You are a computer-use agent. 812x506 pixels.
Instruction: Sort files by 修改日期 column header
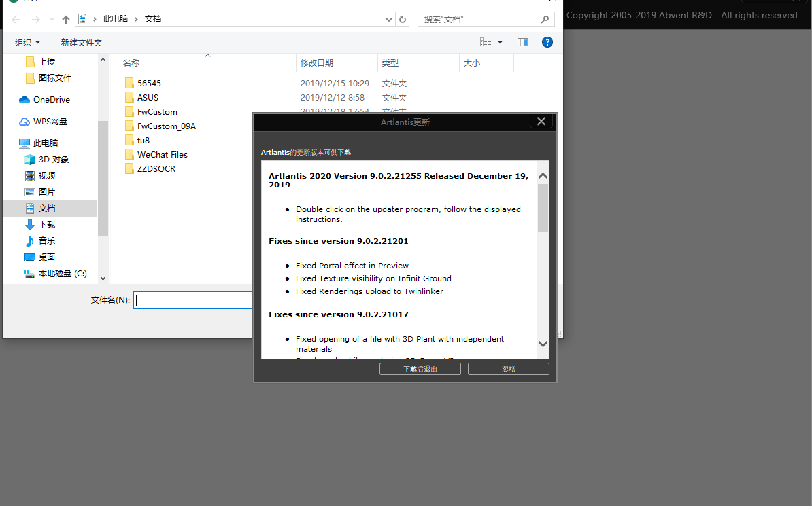317,63
